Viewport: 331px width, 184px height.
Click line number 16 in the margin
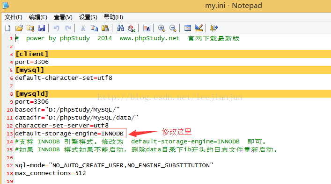(x=10, y=157)
